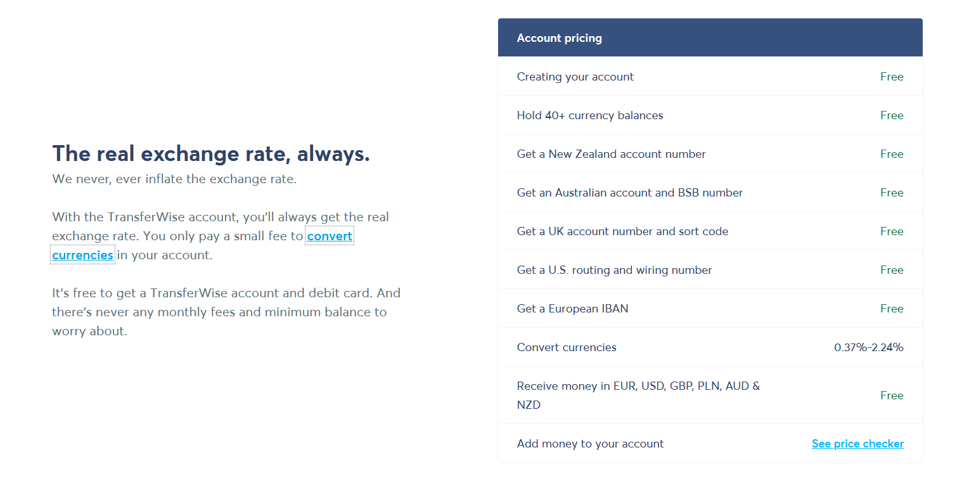962x495 pixels.
Task: Select Get a New Zealand account number
Action: (611, 154)
